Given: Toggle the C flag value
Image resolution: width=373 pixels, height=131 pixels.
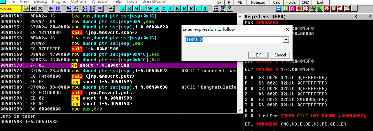Looking at the screenshot, I should click(x=252, y=78).
